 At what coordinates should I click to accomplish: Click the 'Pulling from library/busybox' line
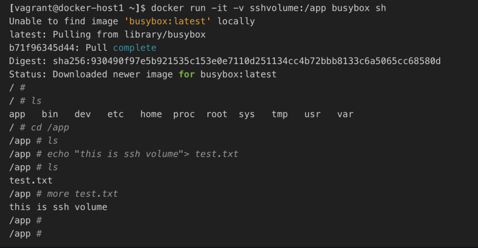tap(107, 35)
